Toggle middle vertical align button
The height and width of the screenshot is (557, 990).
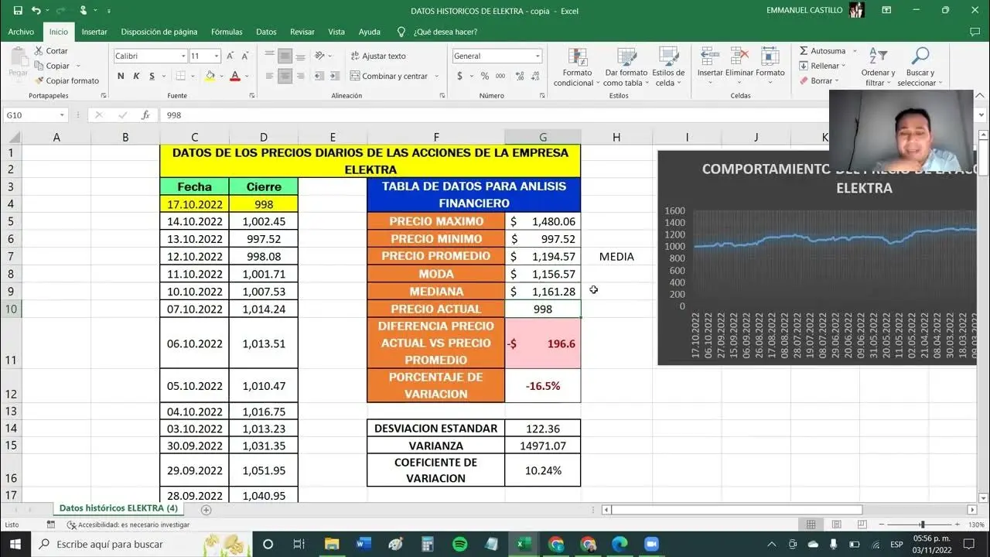pos(285,56)
